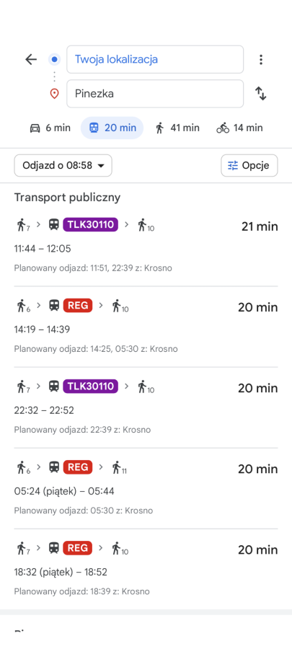The width and height of the screenshot is (292, 649).
Task: Open the Odjazd o 08:58 dropdown
Action: 63,166
